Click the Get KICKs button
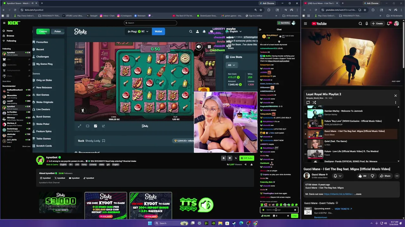The image size is (405, 227). [283, 23]
